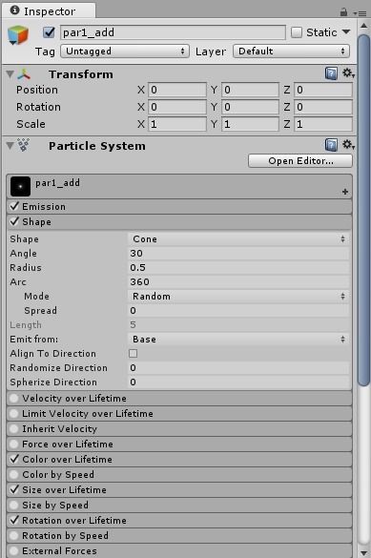Click the Transform axes icon
371x558 pixels.
point(24,74)
